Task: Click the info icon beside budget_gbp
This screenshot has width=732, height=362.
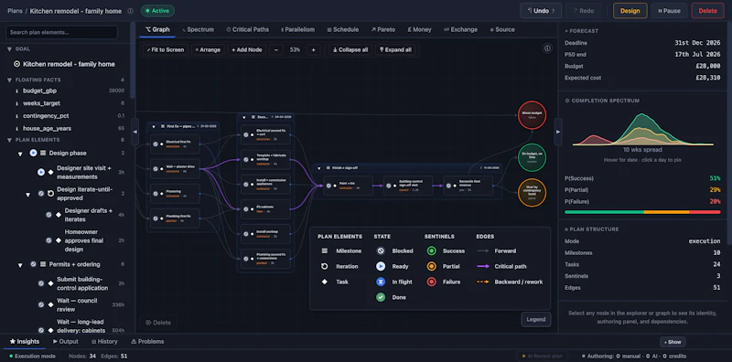Action: click(x=17, y=90)
